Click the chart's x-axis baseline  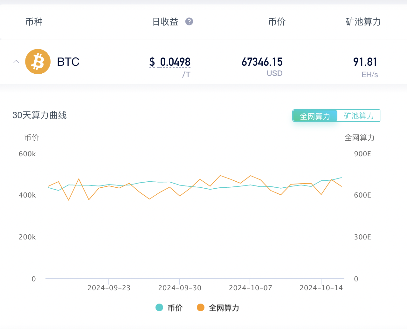191,279
